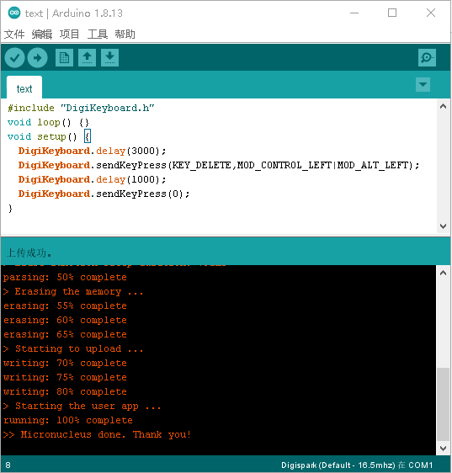Screen dimensions: 452x473
Task: Click console scrollbar up arrow
Action: click(x=443, y=273)
